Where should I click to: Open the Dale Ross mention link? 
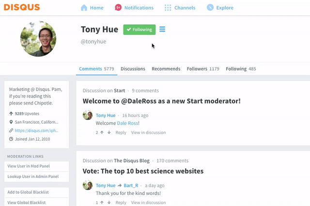click(127, 123)
